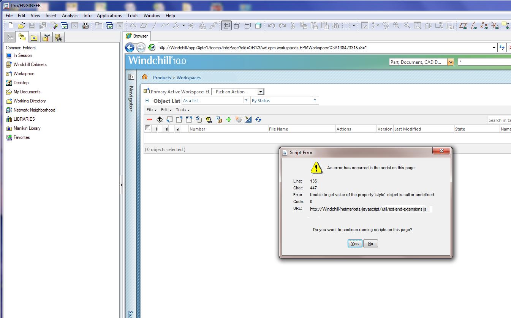Sort by the Number column header
This screenshot has width=511, height=318.
228,129
